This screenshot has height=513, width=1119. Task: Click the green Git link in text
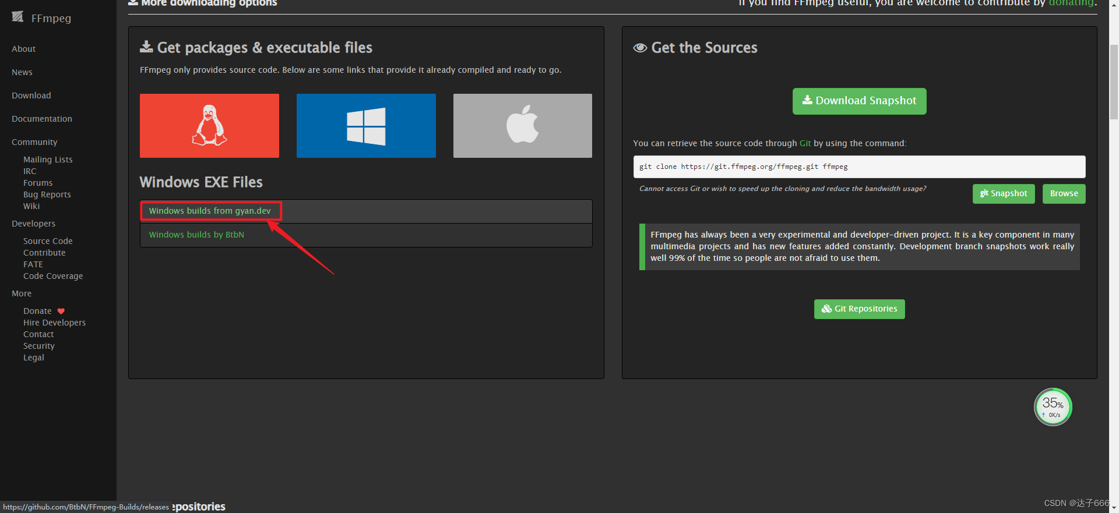point(805,143)
